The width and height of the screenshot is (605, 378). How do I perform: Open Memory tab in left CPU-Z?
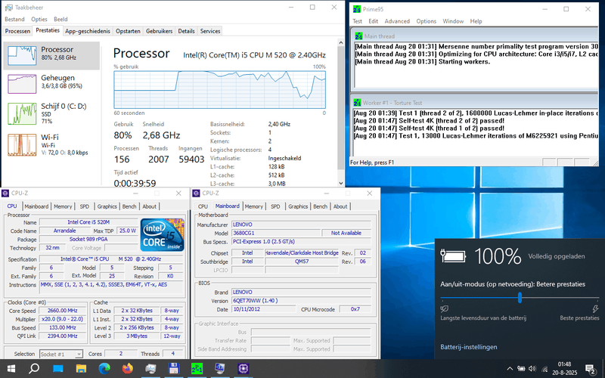63,206
